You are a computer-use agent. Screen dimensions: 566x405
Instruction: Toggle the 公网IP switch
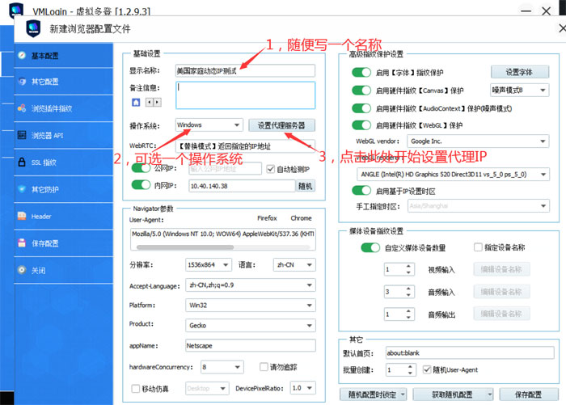(141, 168)
